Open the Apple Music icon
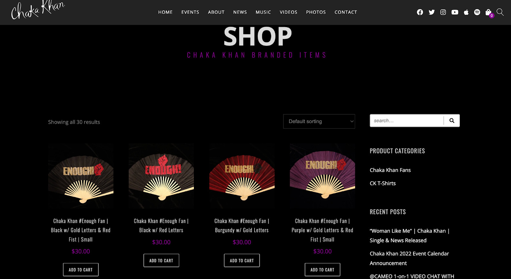The image size is (511, 279). coord(466,12)
